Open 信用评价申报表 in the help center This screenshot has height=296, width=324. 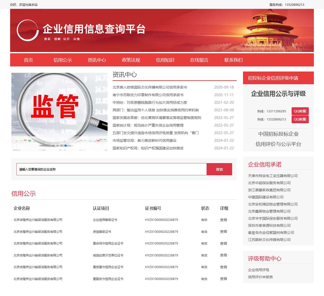260,277
